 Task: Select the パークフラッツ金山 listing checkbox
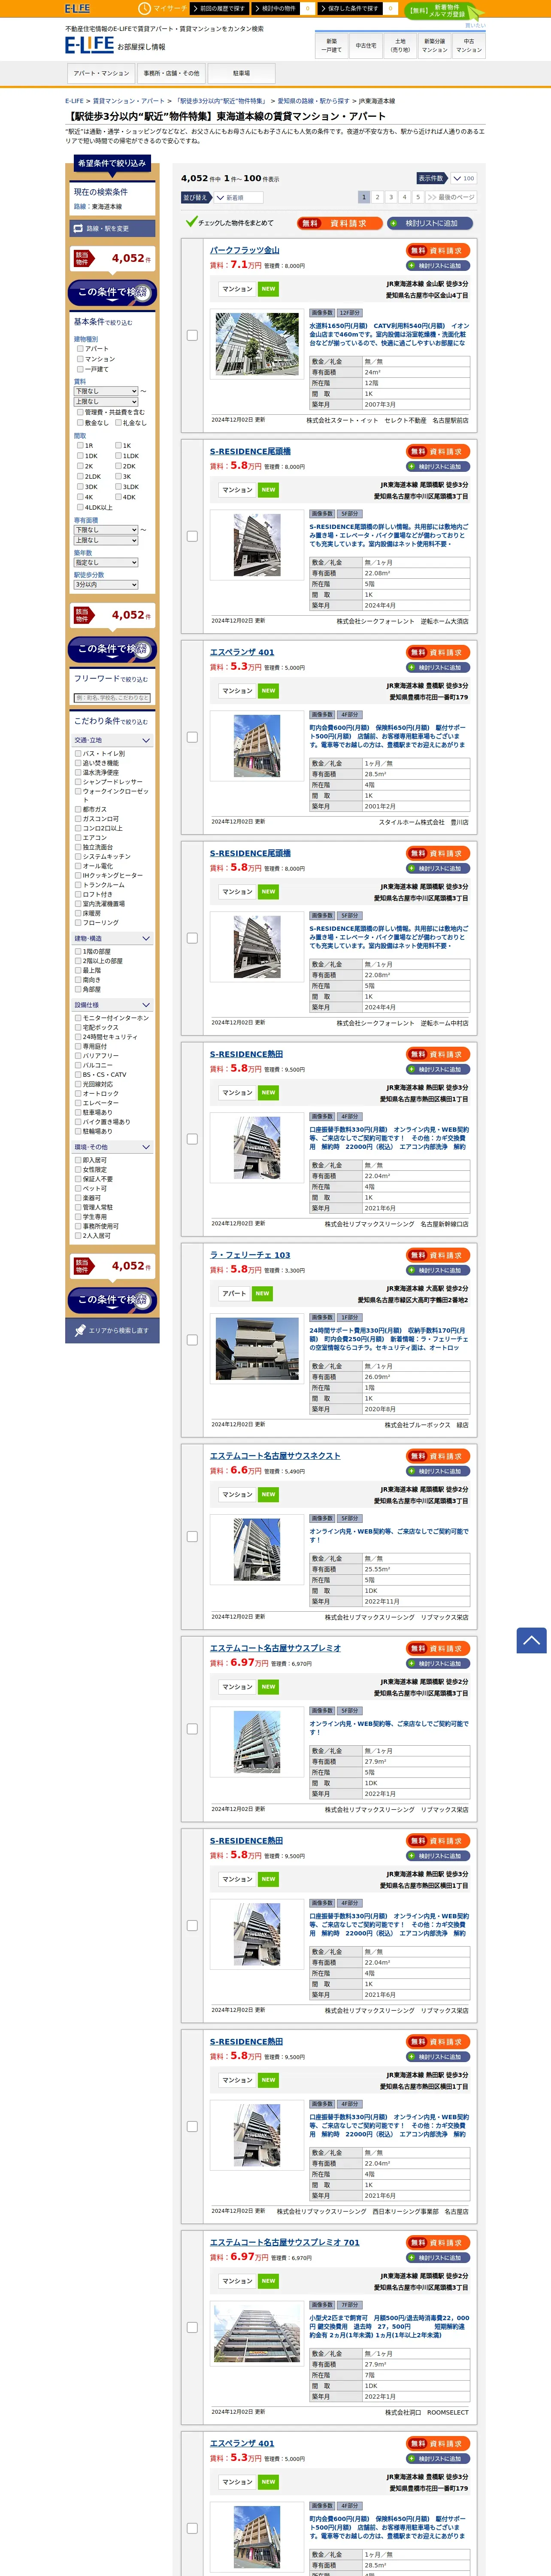coord(192,335)
